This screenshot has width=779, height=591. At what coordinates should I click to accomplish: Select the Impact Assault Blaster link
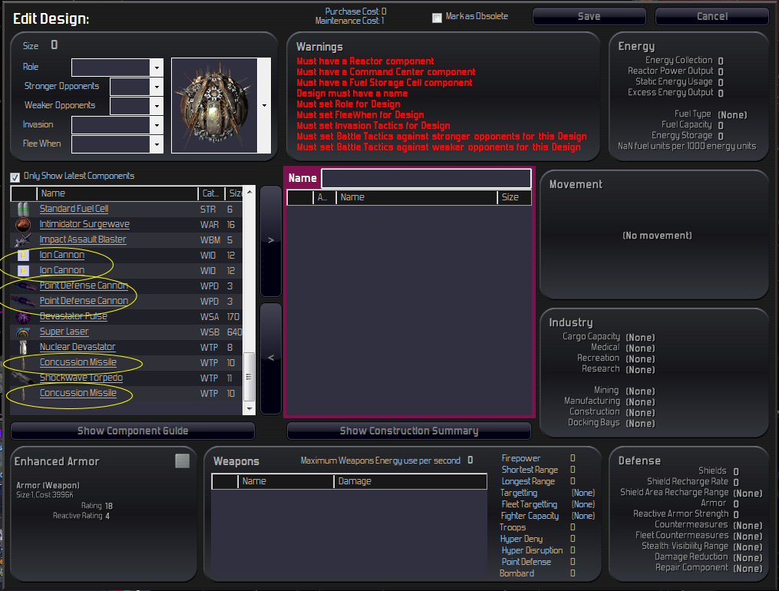(83, 240)
